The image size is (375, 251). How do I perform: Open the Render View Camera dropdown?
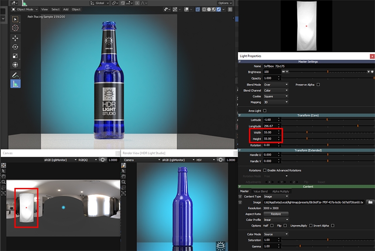coord(142,160)
